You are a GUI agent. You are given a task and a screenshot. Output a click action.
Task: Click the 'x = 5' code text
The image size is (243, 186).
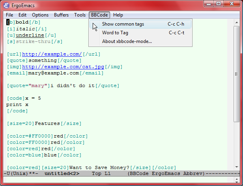coord(33,98)
